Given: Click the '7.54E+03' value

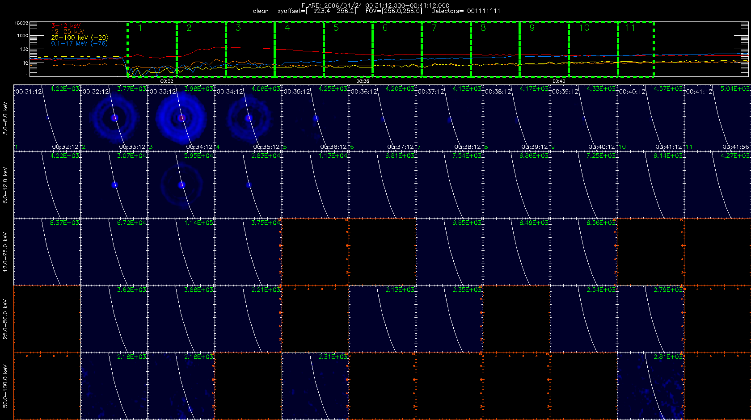Looking at the screenshot, I should [467, 156].
